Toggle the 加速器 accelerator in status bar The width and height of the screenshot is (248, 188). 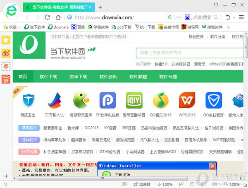pyautogui.click(x=142, y=184)
